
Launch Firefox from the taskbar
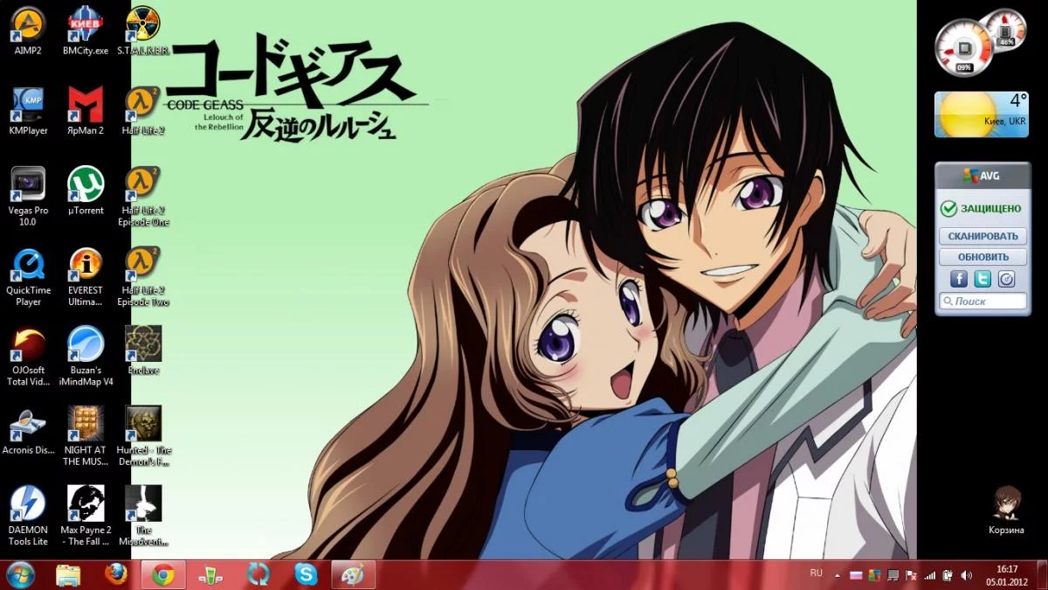pos(115,574)
